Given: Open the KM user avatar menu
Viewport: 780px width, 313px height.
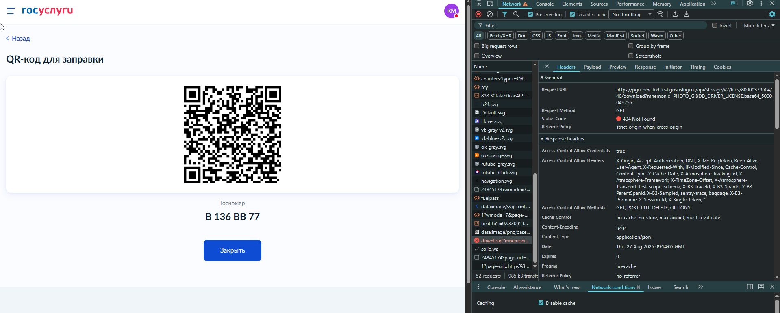Looking at the screenshot, I should coord(452,11).
